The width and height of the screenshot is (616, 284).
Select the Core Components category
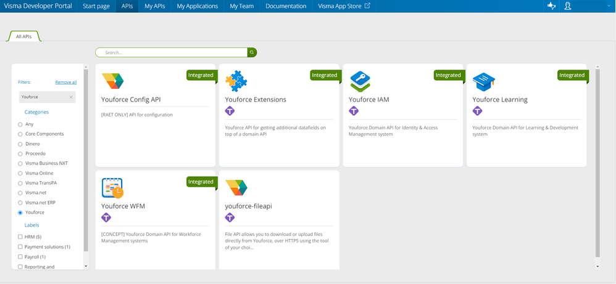pyautogui.click(x=20, y=134)
